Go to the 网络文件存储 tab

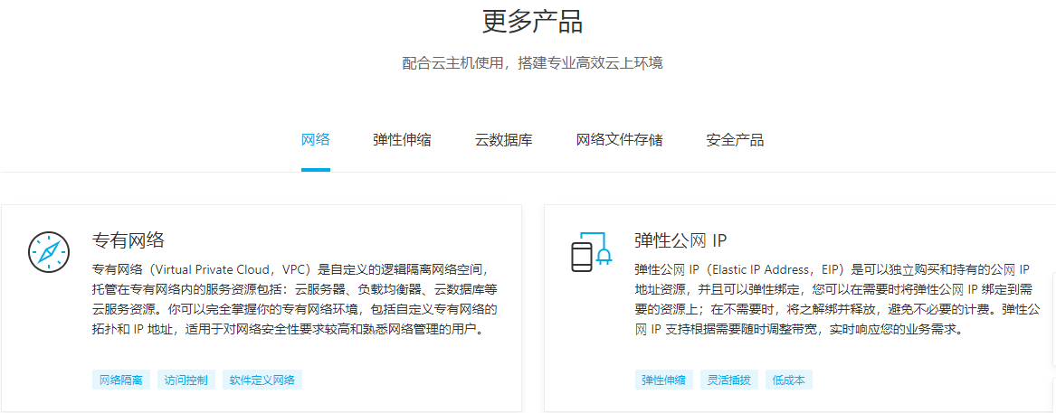pyautogui.click(x=620, y=141)
